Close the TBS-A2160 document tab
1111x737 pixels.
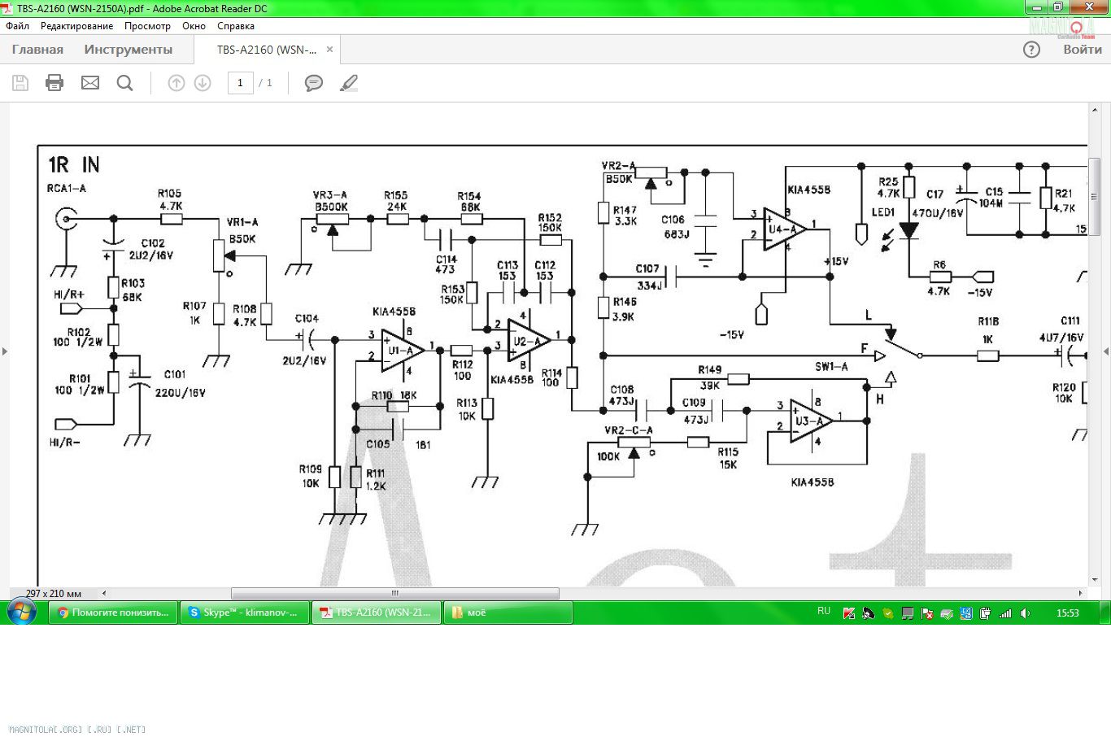click(x=329, y=50)
